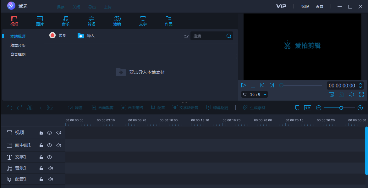
Task: Click 导出 to export the project
Action: pyautogui.click(x=92, y=7)
